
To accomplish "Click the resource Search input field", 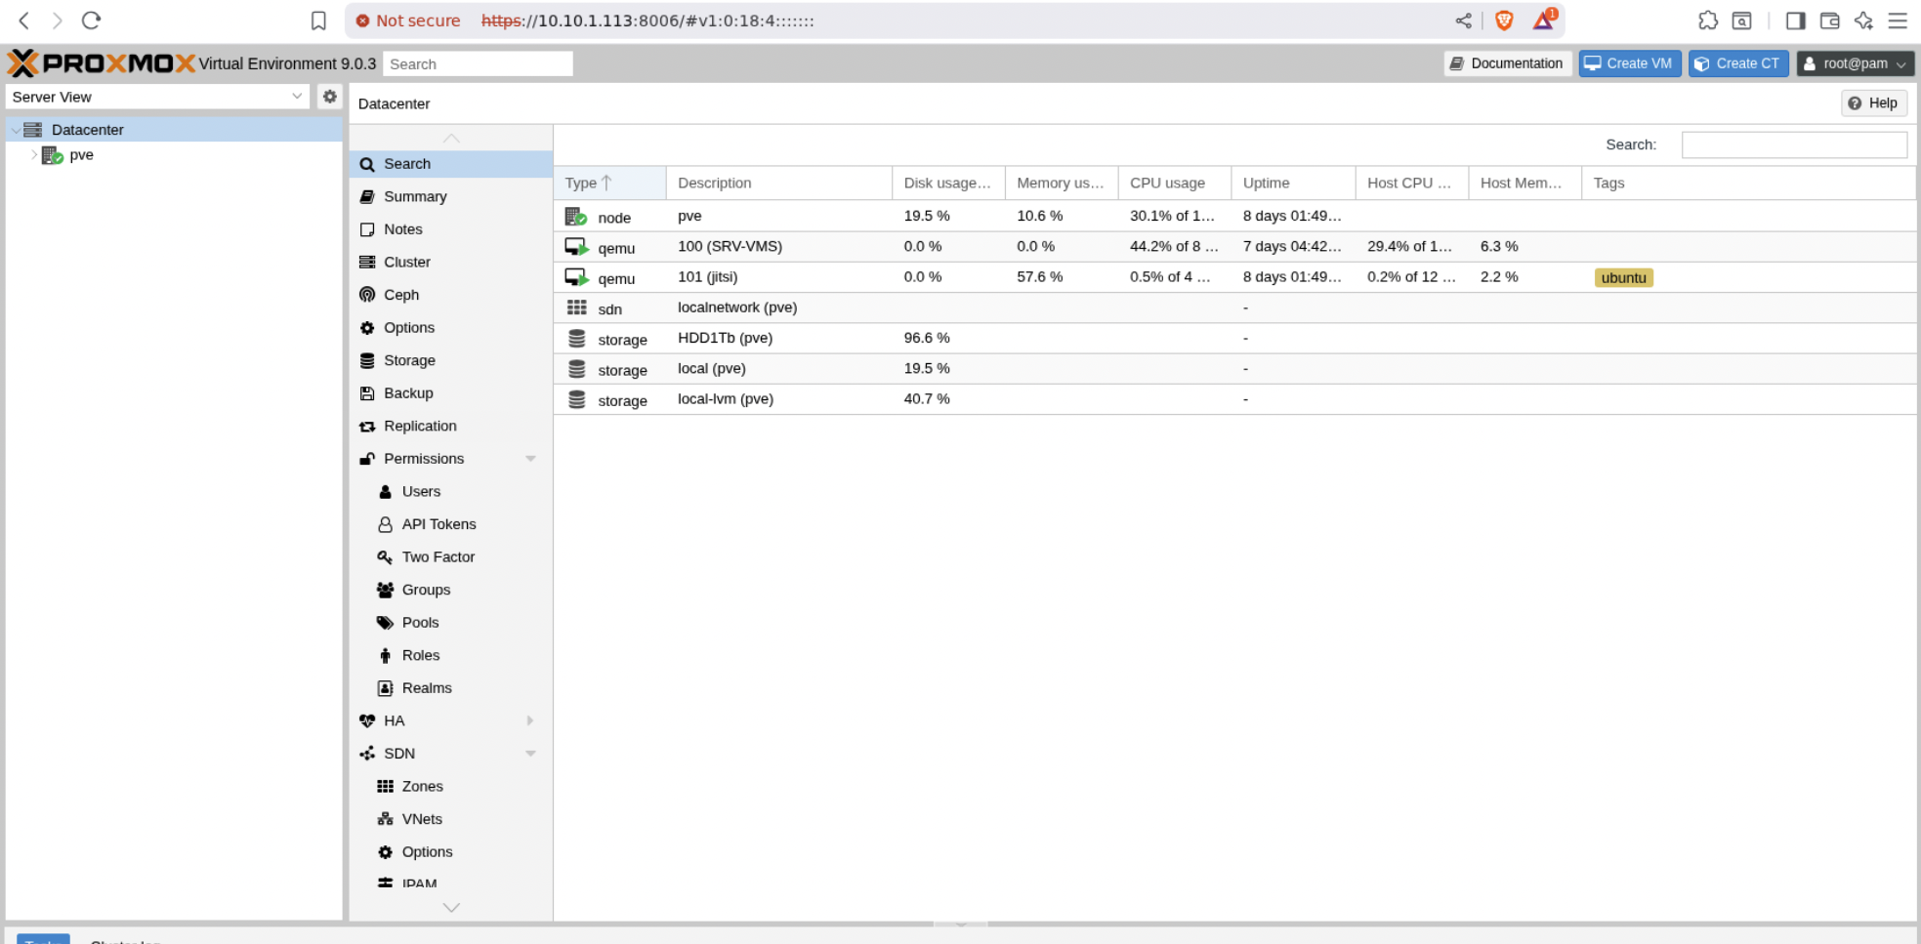I will pyautogui.click(x=1793, y=144).
